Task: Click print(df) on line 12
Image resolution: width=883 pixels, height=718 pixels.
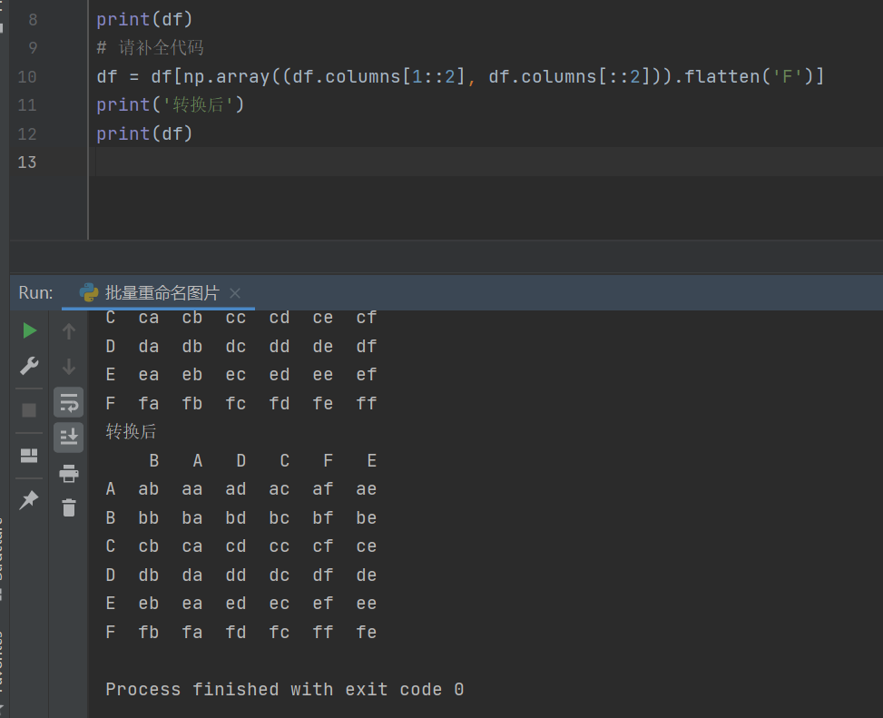Action: [144, 134]
